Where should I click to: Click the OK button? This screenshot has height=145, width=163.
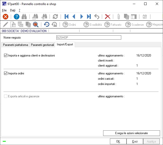pyautogui.click(x=118, y=141)
